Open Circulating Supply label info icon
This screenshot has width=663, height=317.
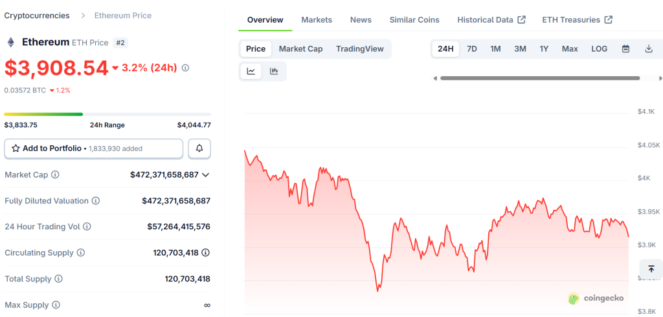[x=80, y=253]
